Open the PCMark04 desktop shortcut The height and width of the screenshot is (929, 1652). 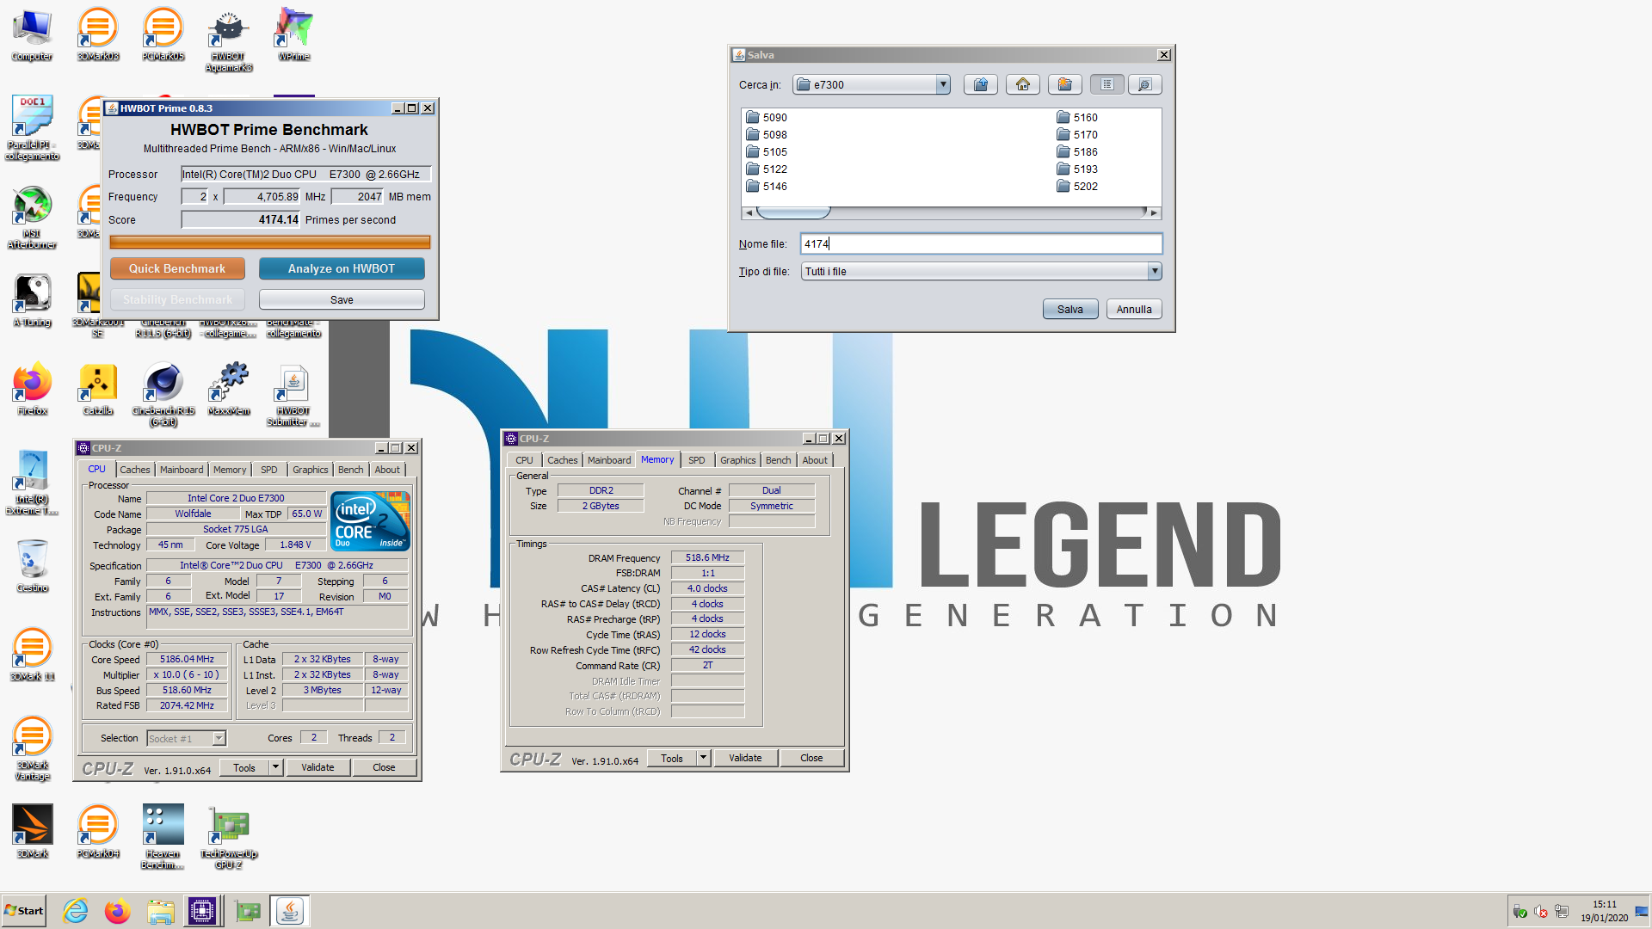97,833
